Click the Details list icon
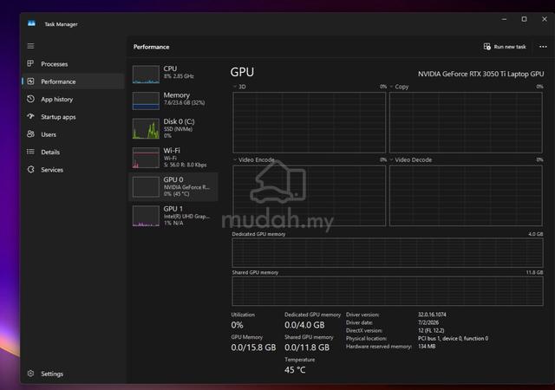This screenshot has height=390, width=555. [x=31, y=152]
